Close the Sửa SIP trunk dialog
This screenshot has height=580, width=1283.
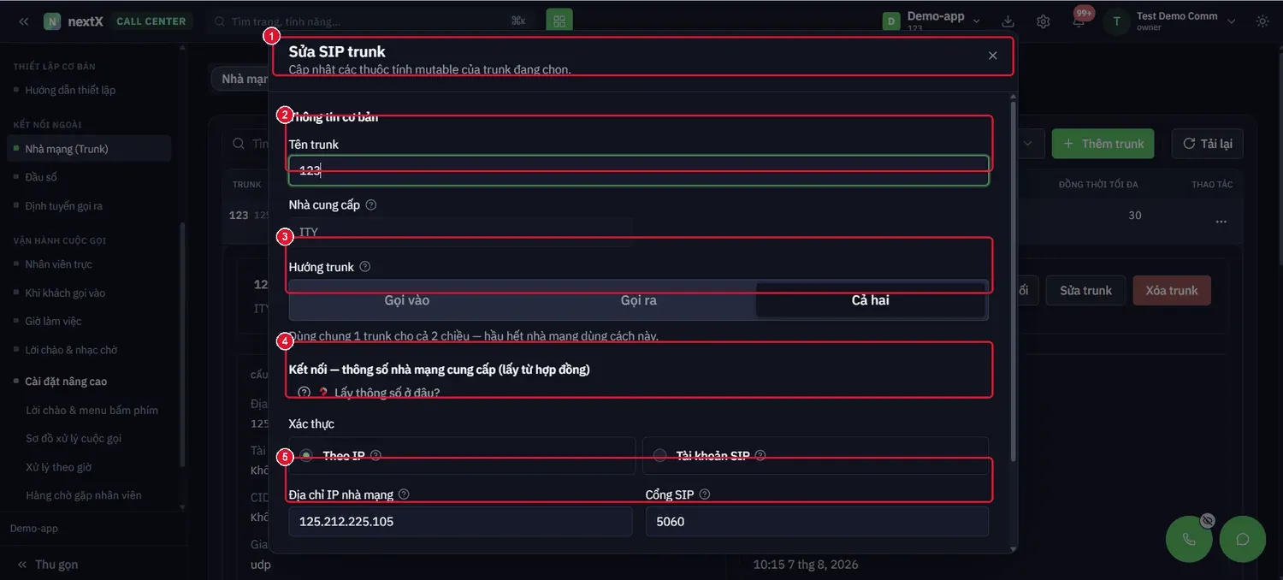tap(993, 56)
